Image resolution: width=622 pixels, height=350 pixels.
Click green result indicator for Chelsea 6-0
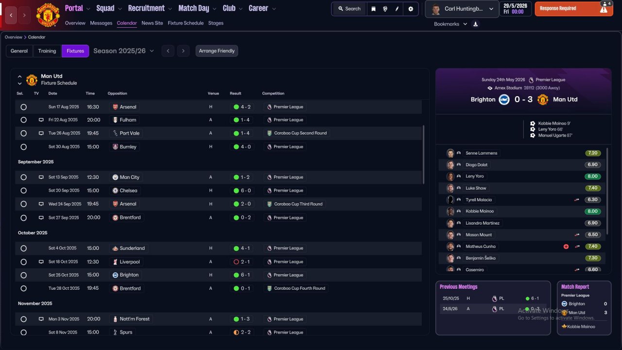click(236, 191)
